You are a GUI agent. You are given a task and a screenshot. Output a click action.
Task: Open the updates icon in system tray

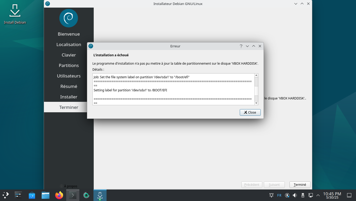tap(287, 195)
